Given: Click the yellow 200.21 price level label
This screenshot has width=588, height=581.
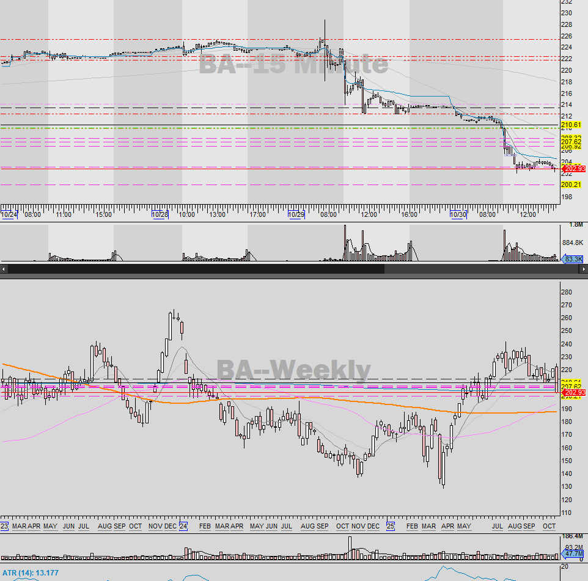Looking at the screenshot, I should click(571, 185).
